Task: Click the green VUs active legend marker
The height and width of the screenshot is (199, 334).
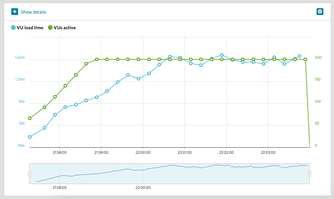Action: (x=50, y=28)
